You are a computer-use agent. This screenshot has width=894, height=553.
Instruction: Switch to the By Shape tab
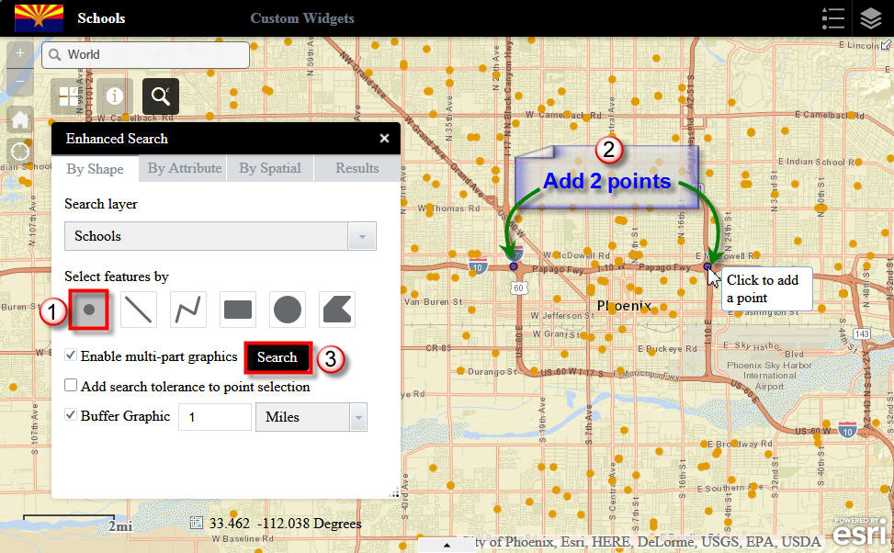pyautogui.click(x=95, y=169)
